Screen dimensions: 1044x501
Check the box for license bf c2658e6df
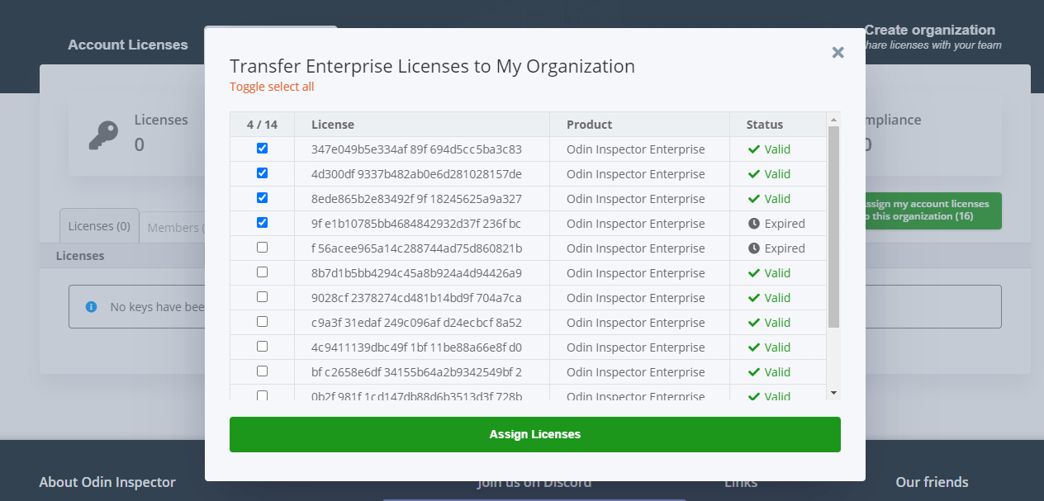263,371
